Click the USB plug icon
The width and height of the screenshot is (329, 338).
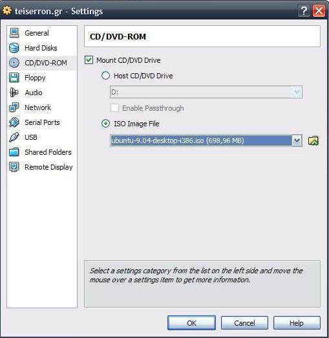pos(14,137)
